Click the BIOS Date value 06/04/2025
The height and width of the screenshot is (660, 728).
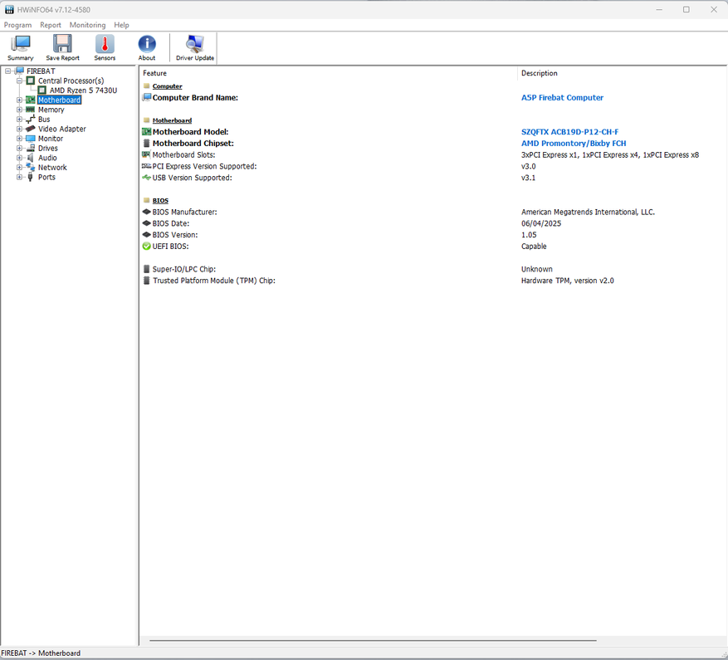[x=541, y=223]
